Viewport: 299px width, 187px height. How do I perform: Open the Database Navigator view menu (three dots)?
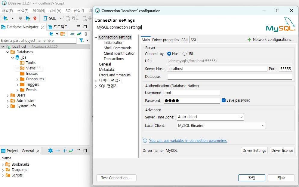click(86, 34)
